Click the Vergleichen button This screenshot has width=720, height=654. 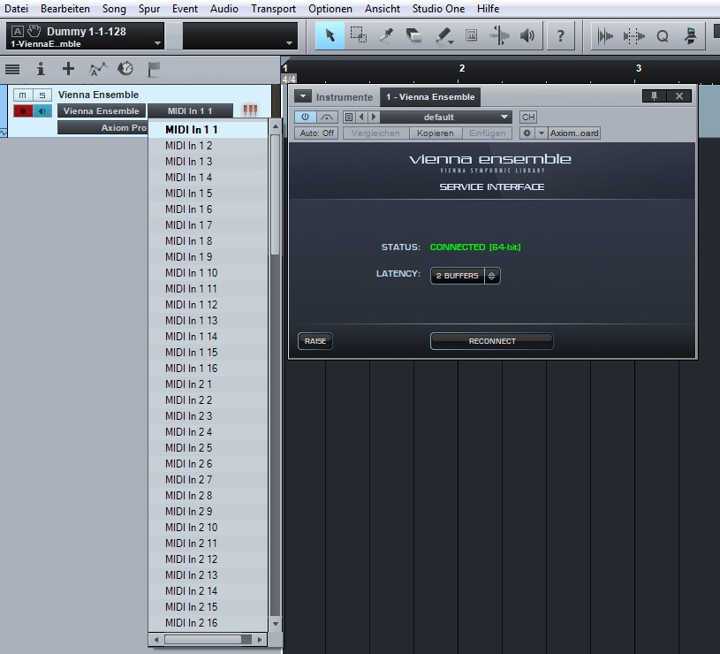pyautogui.click(x=375, y=133)
